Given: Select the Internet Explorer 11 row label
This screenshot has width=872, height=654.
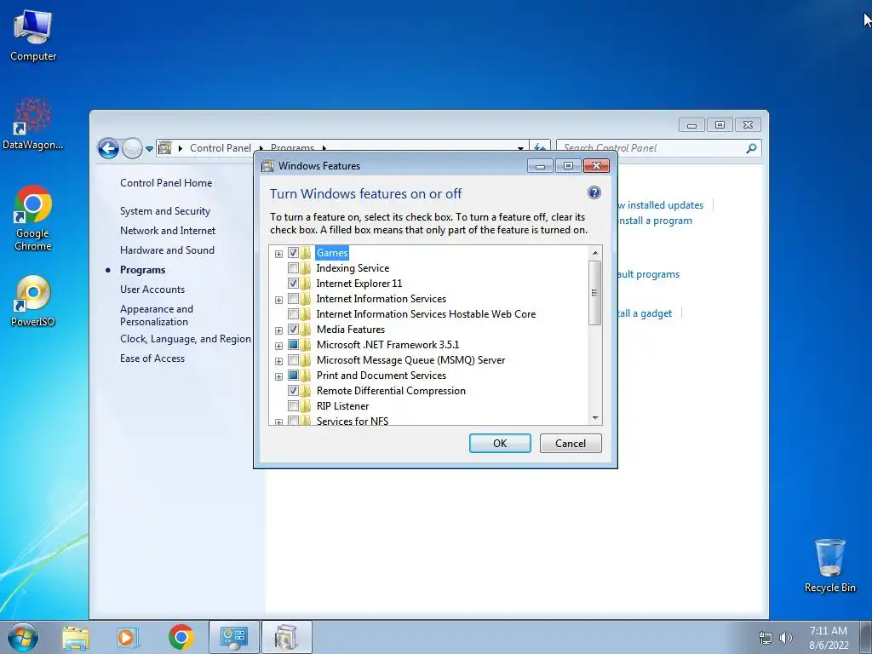Looking at the screenshot, I should click(x=359, y=283).
